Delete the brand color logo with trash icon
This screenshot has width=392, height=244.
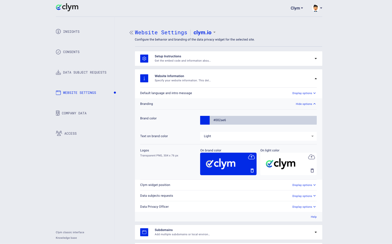click(252, 171)
